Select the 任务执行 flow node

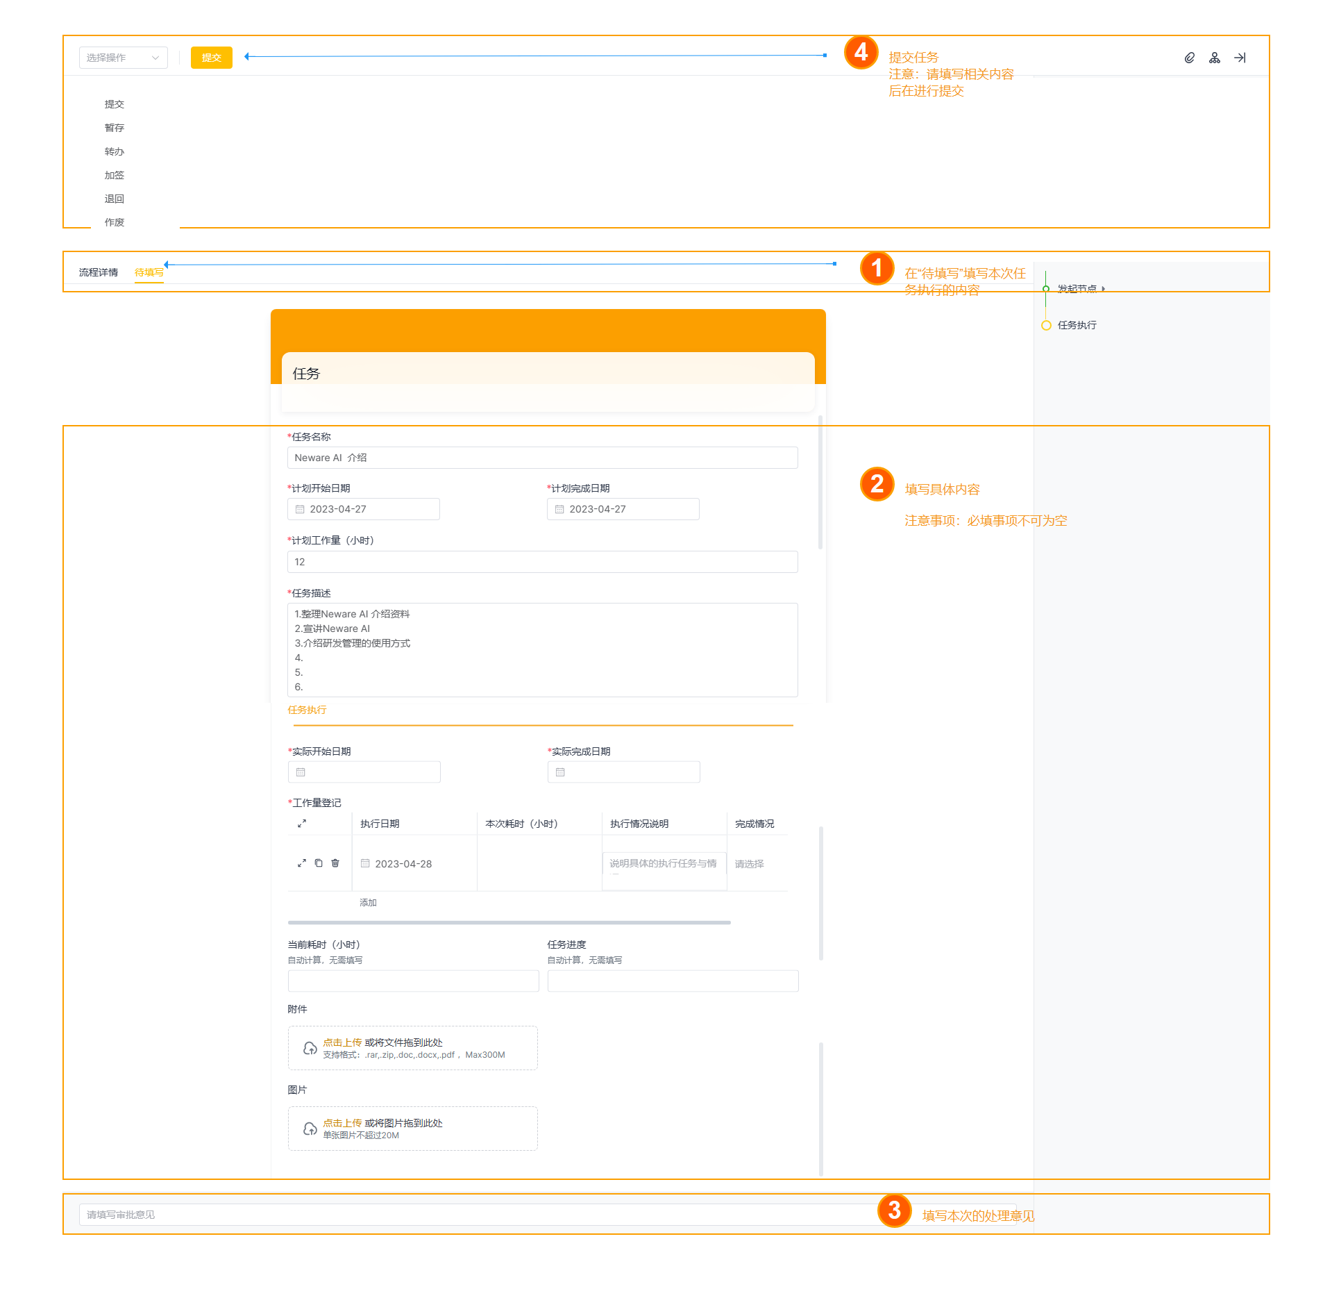[x=1077, y=325]
